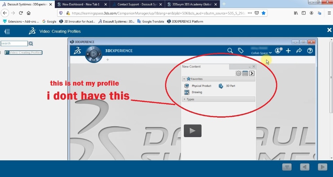Screen dimensions: 333x177
Task: Close the New Dashboard tab
Action: (x=105, y=4)
